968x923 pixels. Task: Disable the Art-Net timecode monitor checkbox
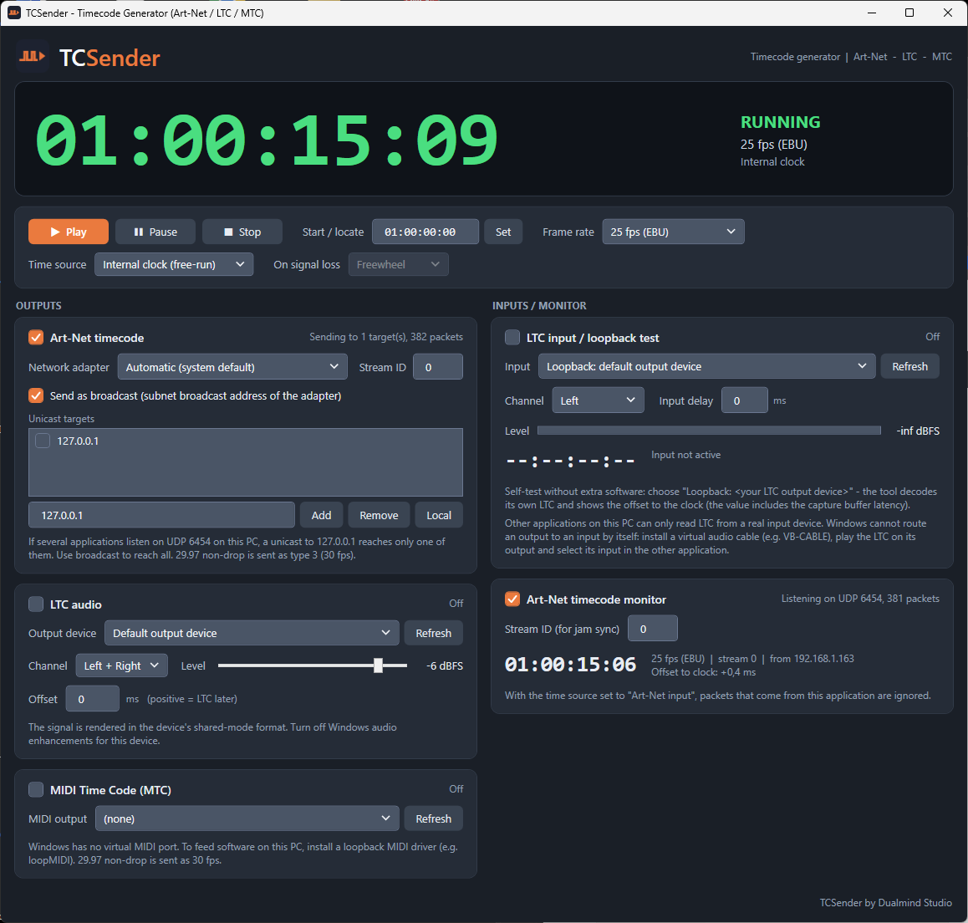(x=512, y=599)
